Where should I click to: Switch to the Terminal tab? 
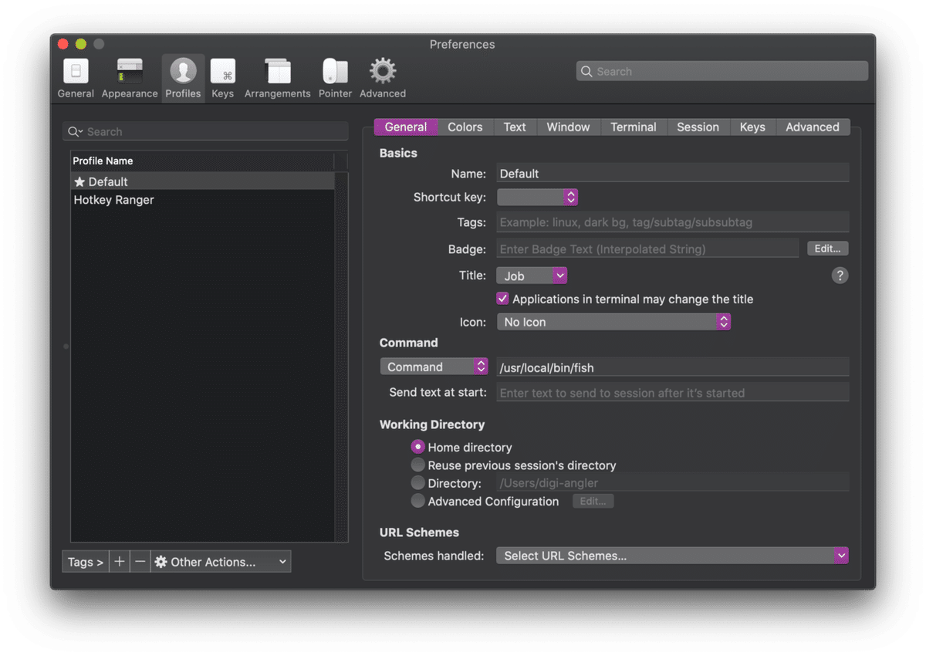634,127
